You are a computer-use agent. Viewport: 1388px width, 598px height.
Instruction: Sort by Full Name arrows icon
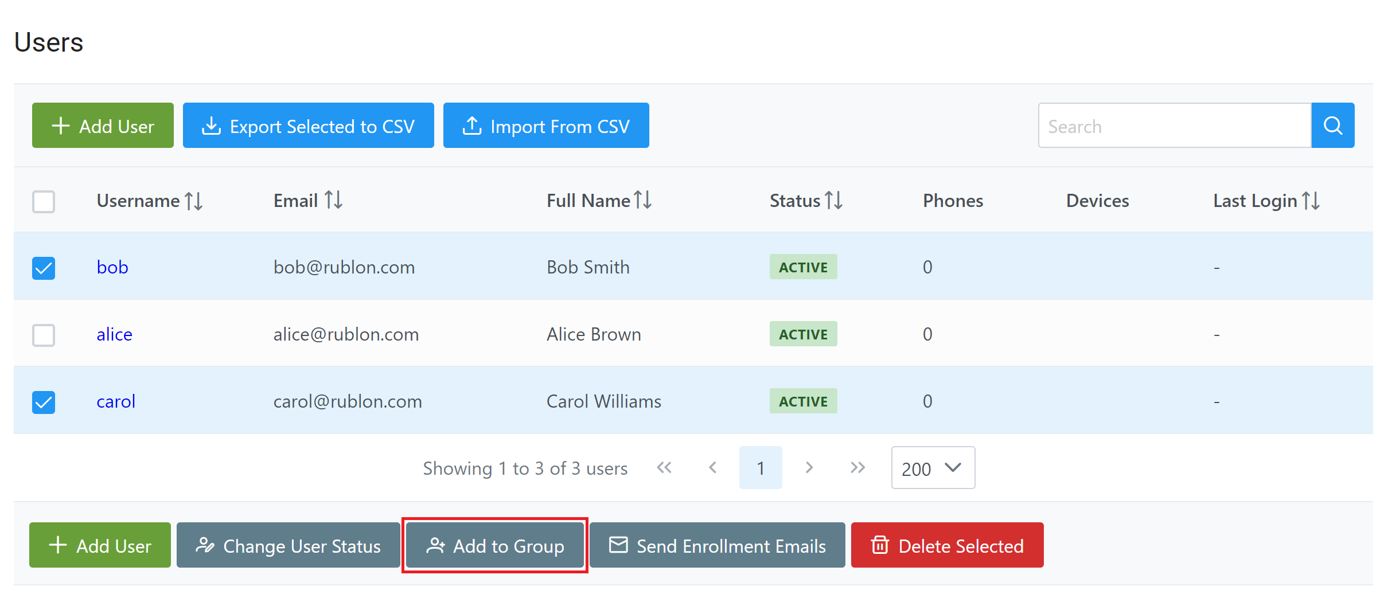(x=643, y=200)
